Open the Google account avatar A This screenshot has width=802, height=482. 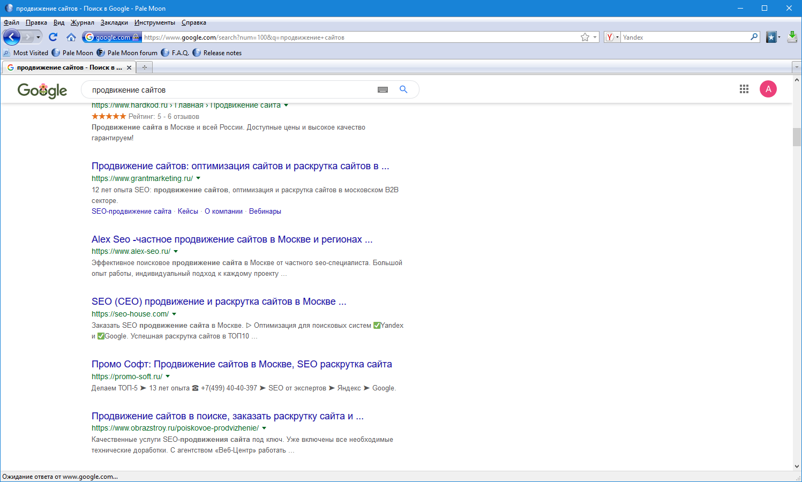point(768,89)
